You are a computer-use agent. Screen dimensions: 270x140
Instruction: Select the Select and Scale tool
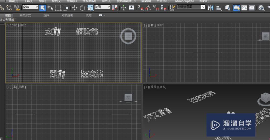(x=90, y=8)
